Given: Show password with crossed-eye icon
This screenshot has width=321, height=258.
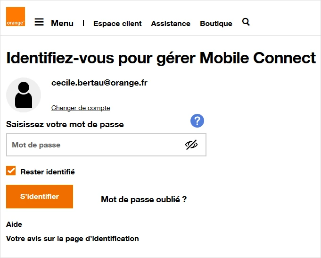Looking at the screenshot, I should (x=191, y=145).
